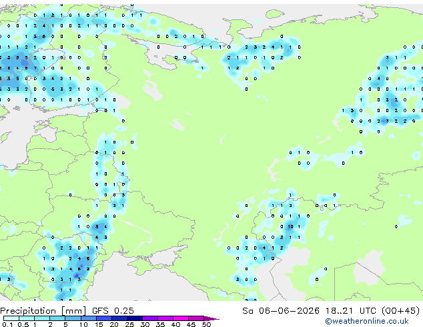This screenshot has width=423, height=327.
Task: Click the '50' legend scale label
Action: pos(206,324)
